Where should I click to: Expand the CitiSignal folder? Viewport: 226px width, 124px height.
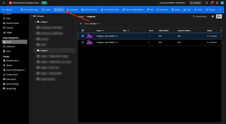[x=36, y=22]
